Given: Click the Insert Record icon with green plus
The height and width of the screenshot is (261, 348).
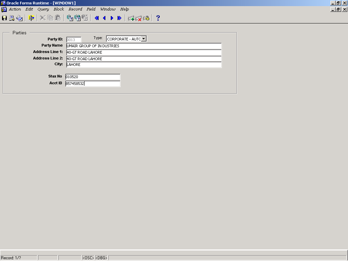Looking at the screenshot, I should (131, 18).
